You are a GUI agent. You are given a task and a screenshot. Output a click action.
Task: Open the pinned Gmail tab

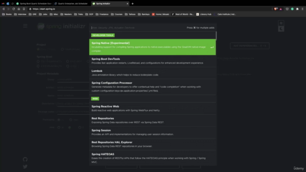click(3, 4)
